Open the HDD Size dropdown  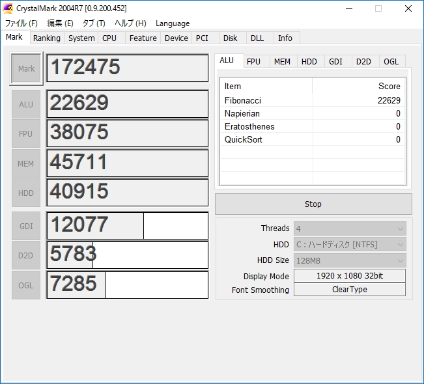[x=350, y=260]
